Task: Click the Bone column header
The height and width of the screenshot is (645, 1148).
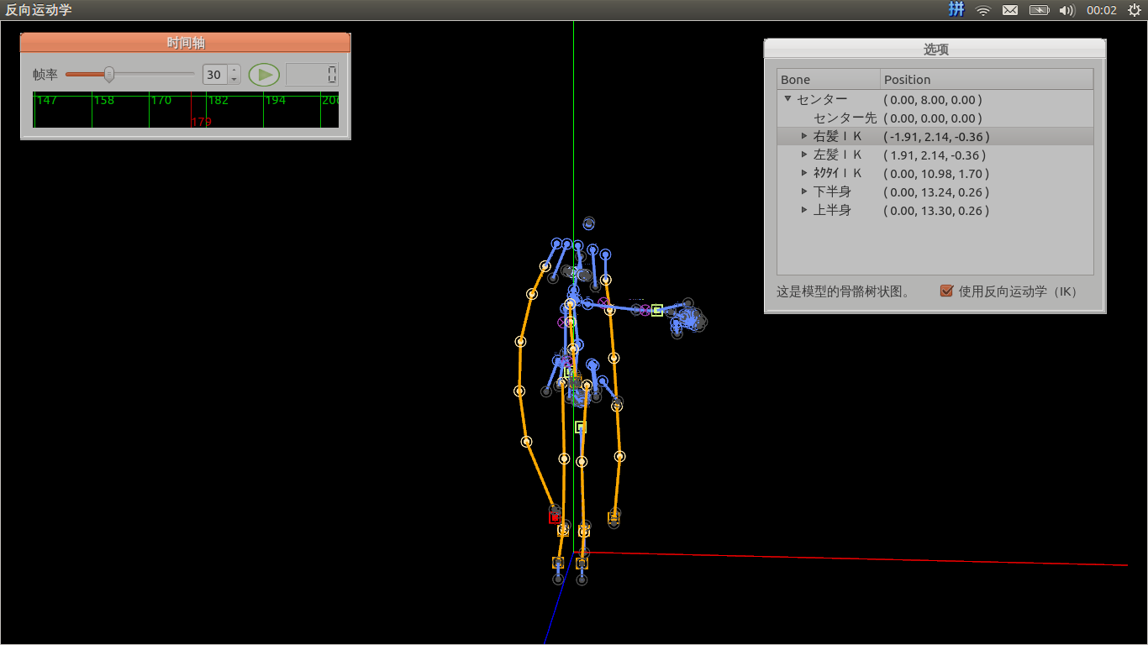Action: [828, 80]
